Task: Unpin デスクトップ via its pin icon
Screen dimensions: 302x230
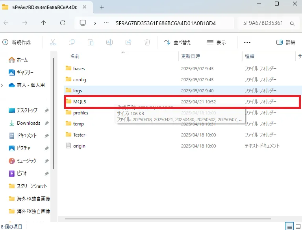Action: pyautogui.click(x=46, y=110)
